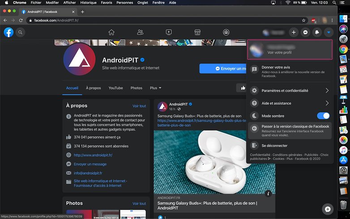Choose Se déconnecter
This screenshot has width=350, height=219.
click(290, 146)
